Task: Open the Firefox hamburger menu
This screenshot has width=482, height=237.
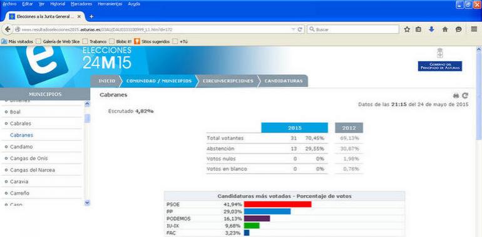Action: pos(474,29)
